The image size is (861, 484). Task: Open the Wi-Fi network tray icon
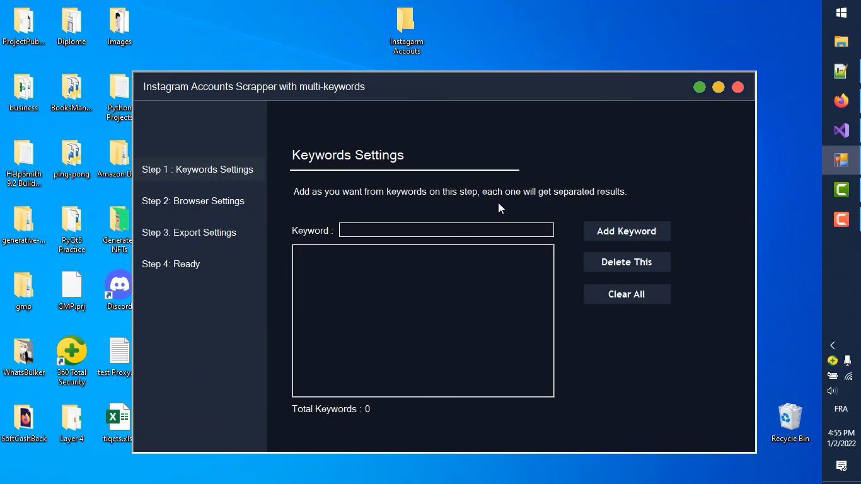(x=848, y=376)
